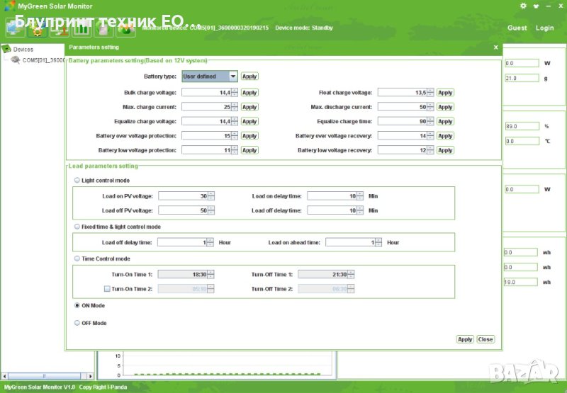
Task: Open the settings gear in title bar
Action: pyautogui.click(x=523, y=6)
